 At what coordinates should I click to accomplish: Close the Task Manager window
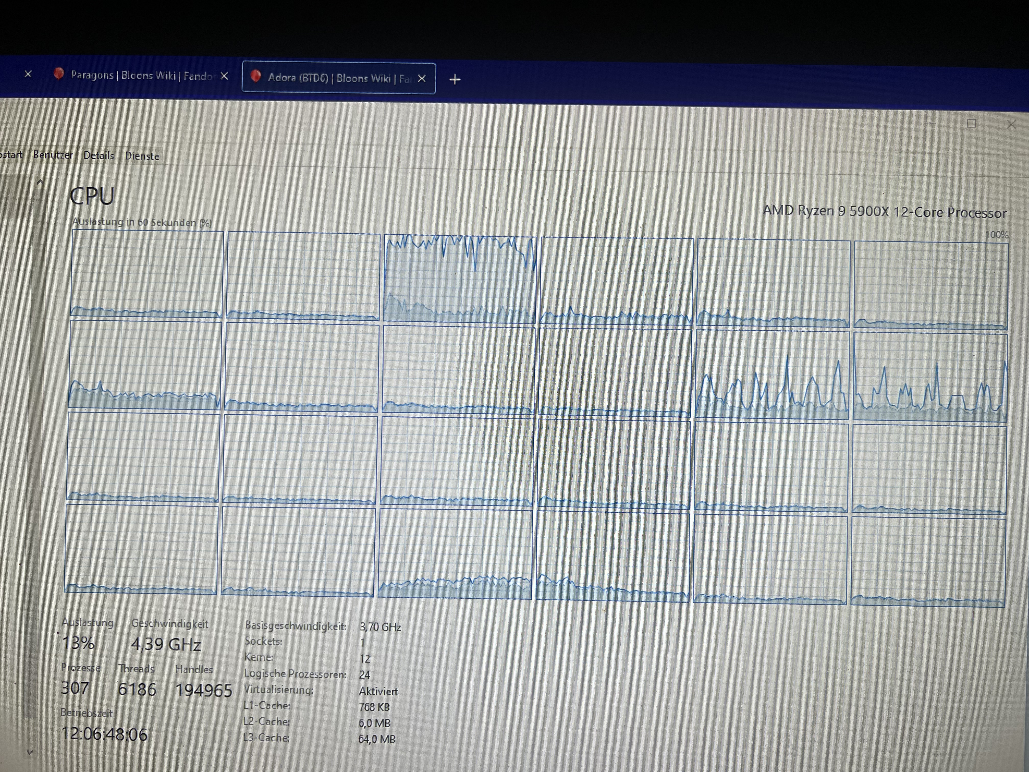(1011, 125)
